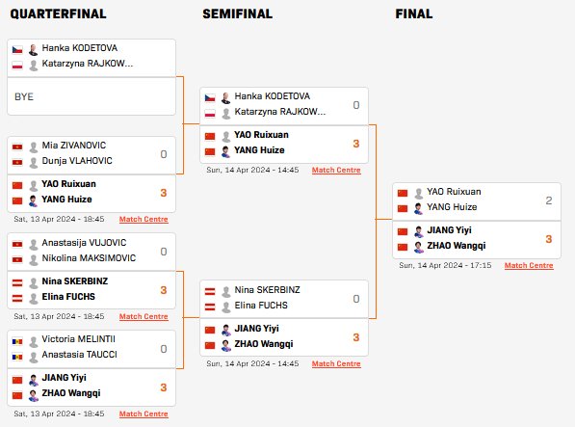Click the QUARTERFINAL column heading

(59, 13)
